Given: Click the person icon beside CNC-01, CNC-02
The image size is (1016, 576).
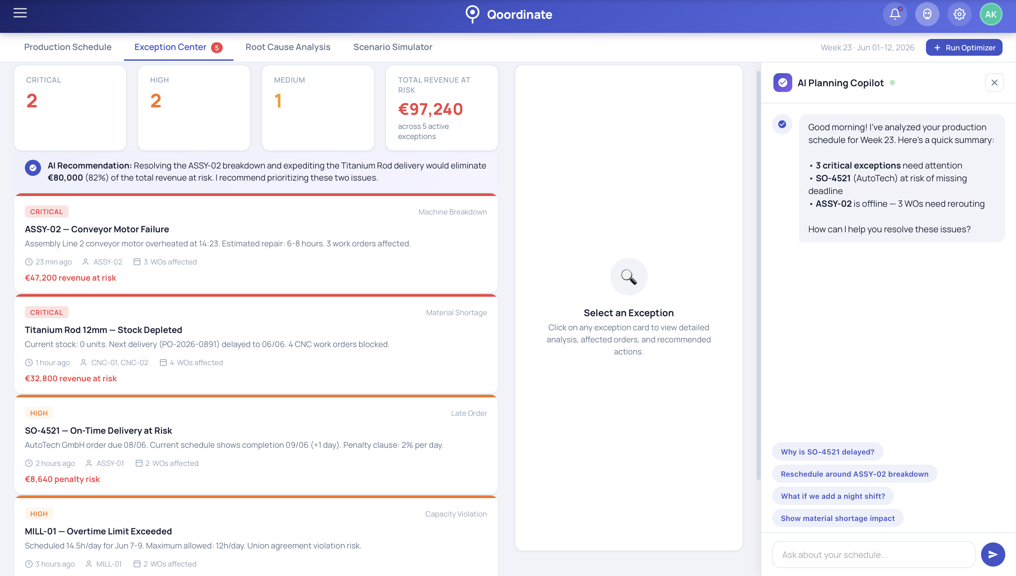Looking at the screenshot, I should 84,363.
